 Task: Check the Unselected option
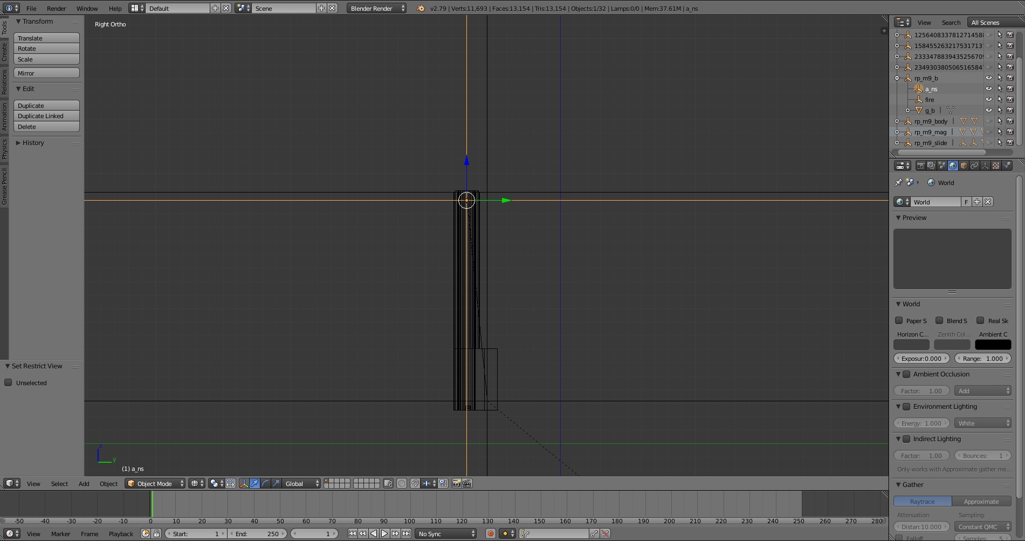coord(8,382)
